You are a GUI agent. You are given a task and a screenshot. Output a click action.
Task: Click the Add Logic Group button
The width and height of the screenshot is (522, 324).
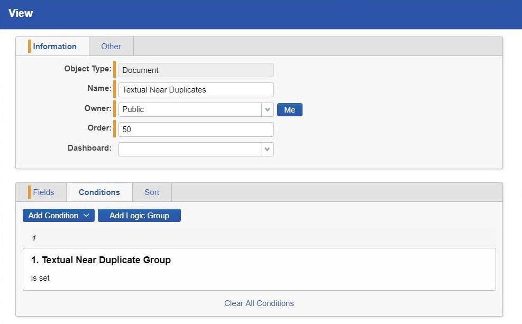click(x=139, y=215)
